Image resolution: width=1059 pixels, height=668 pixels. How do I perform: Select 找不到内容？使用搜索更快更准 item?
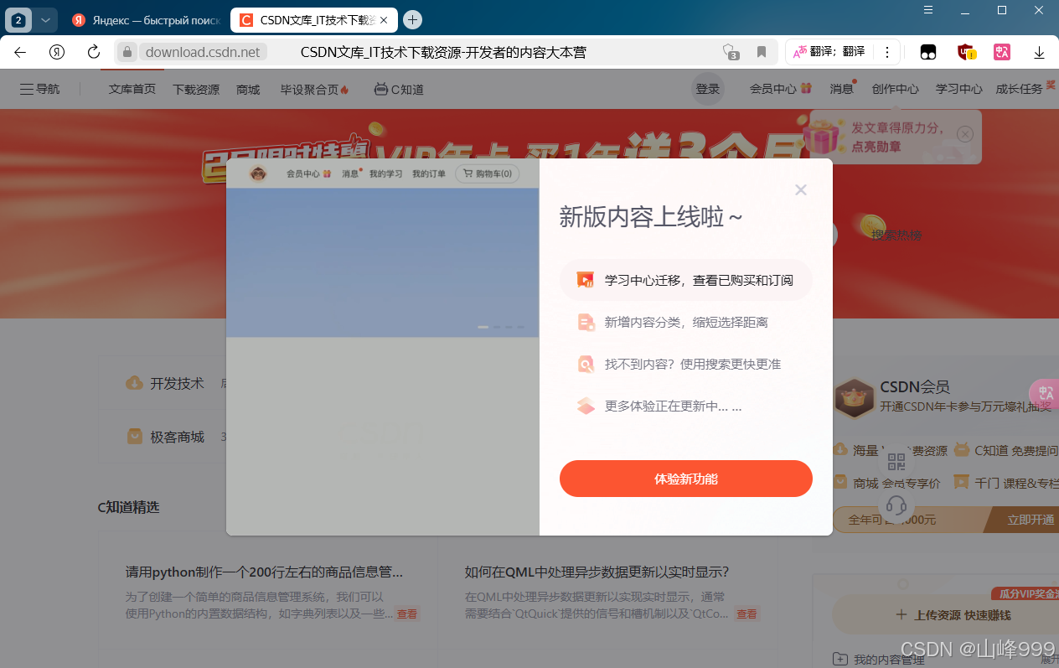point(686,364)
